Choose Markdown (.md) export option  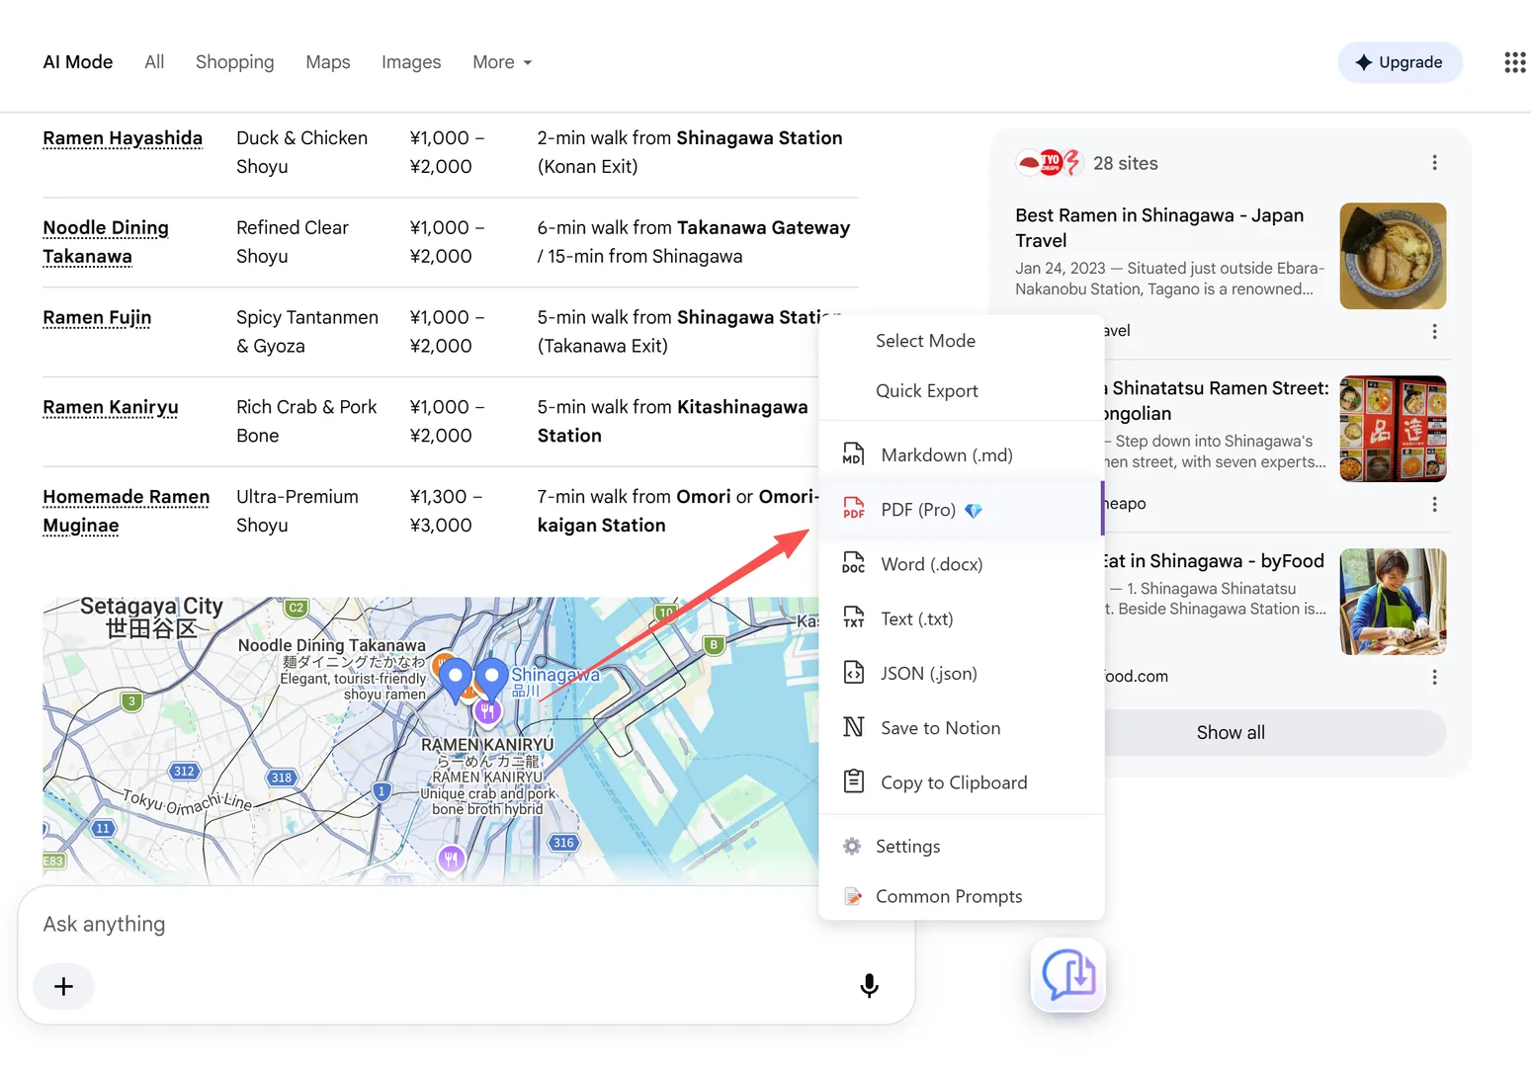pyautogui.click(x=961, y=454)
